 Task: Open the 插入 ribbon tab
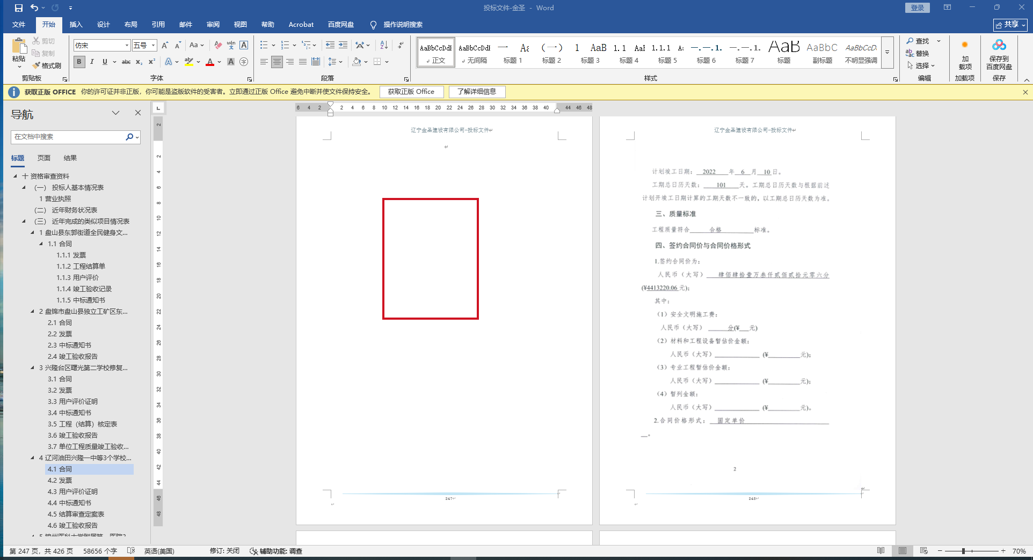tap(76, 25)
